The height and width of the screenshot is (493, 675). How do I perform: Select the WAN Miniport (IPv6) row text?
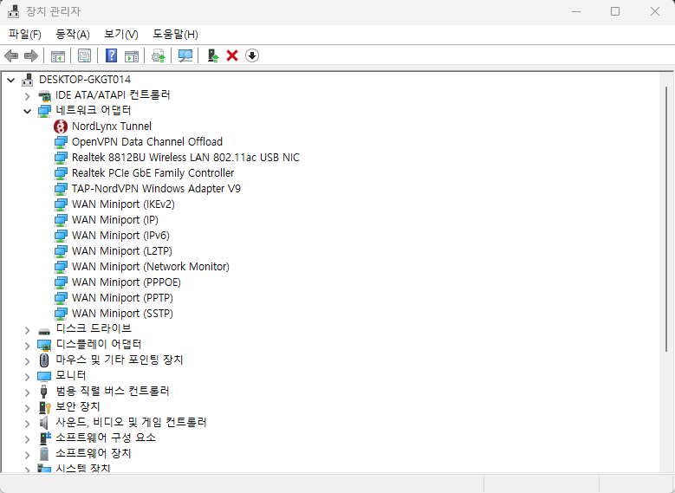tap(120, 236)
